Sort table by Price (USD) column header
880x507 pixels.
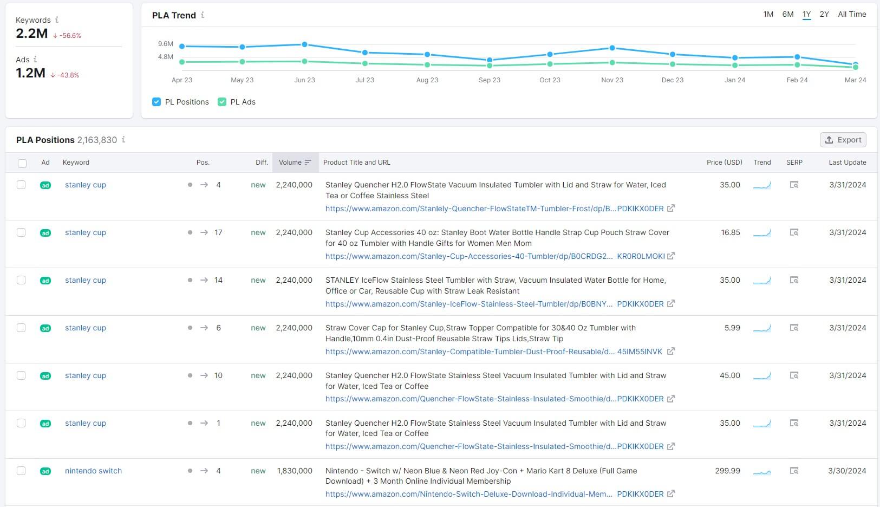pos(724,162)
